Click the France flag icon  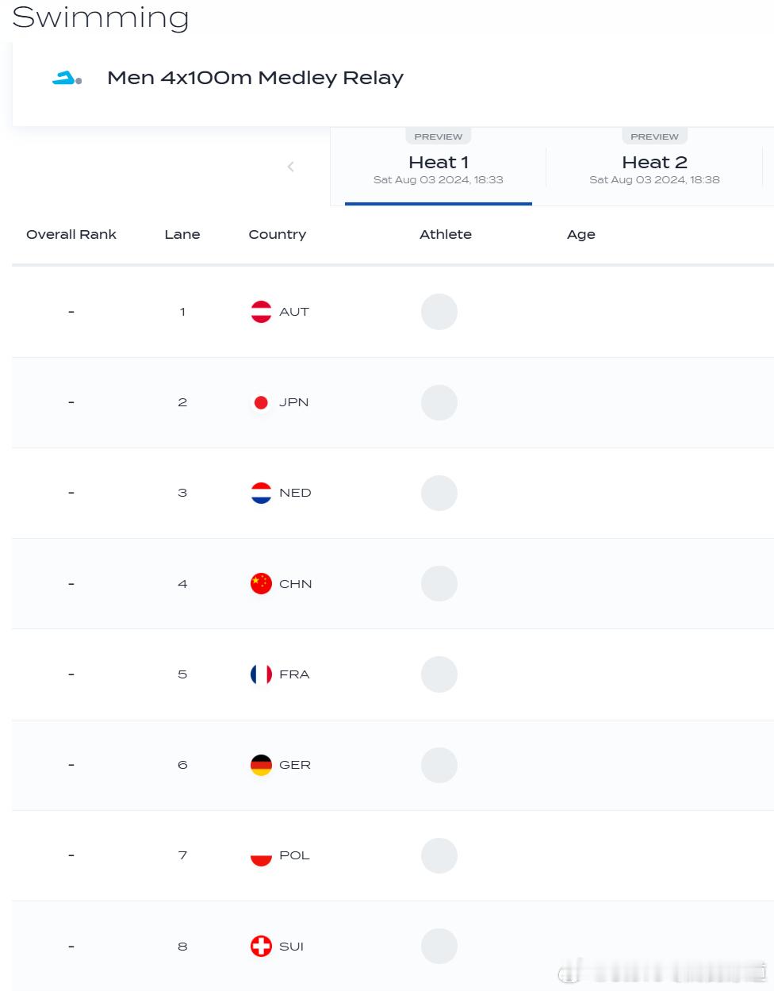(x=261, y=674)
